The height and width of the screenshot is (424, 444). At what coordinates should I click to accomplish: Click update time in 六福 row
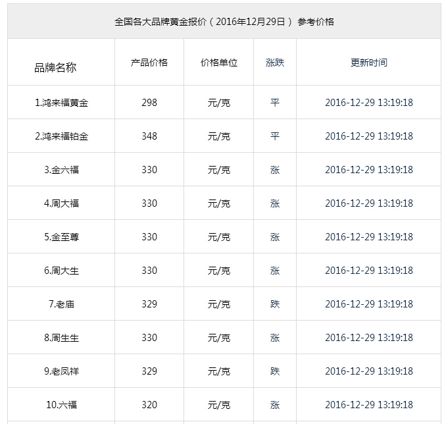(368, 405)
